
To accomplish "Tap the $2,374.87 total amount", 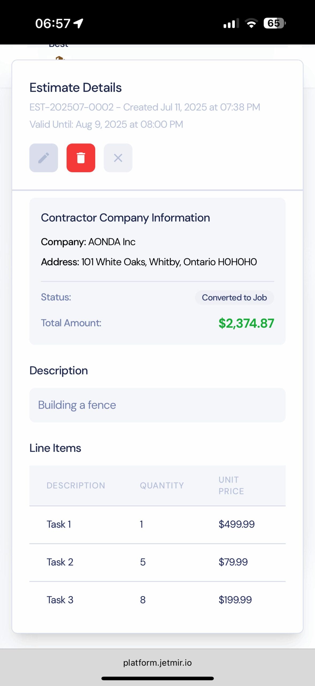I will pyautogui.click(x=246, y=323).
